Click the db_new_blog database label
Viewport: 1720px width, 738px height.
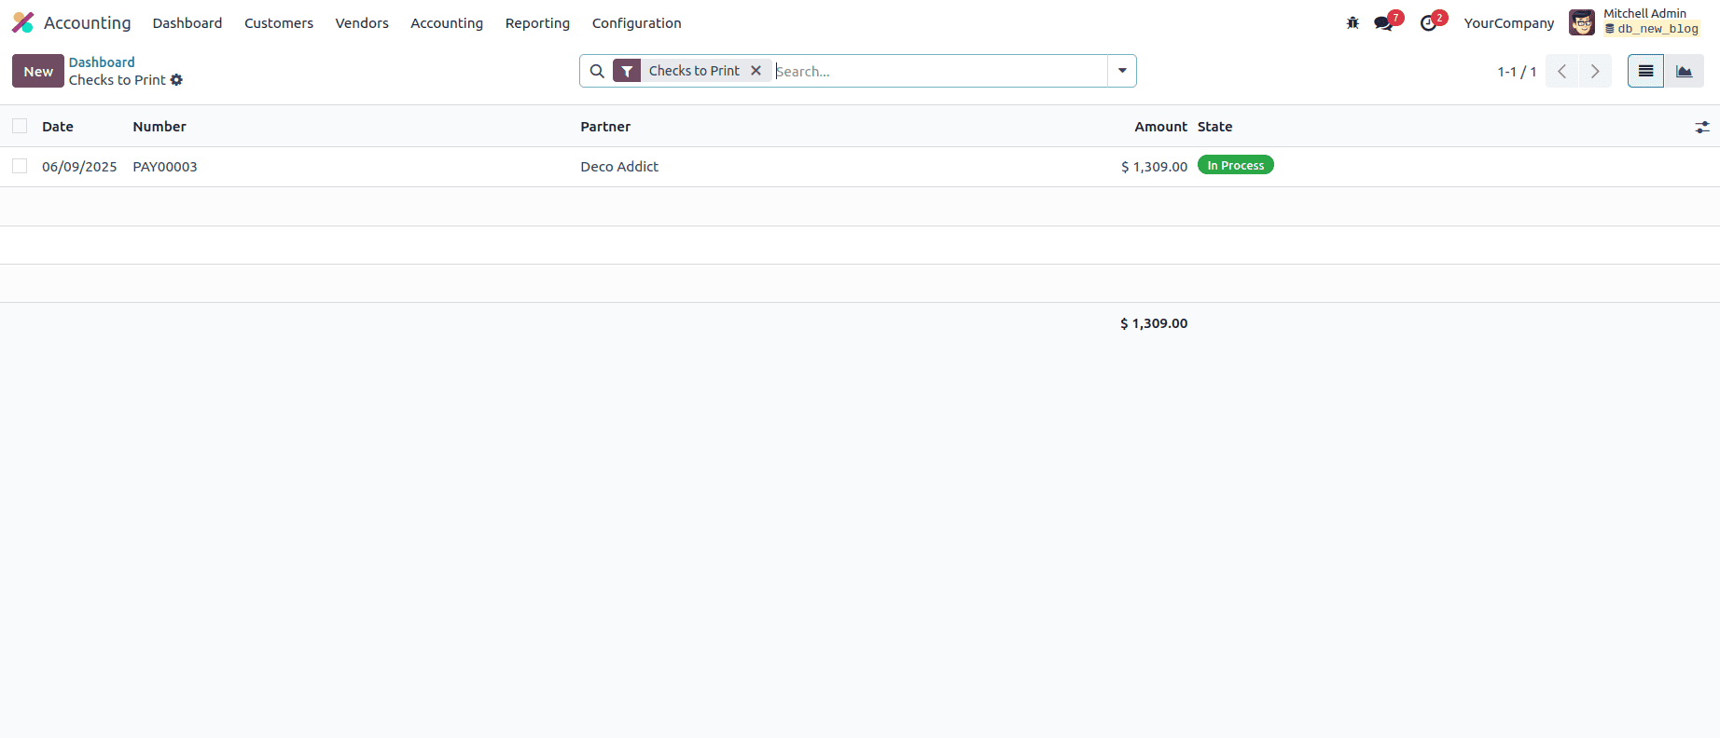tap(1652, 29)
